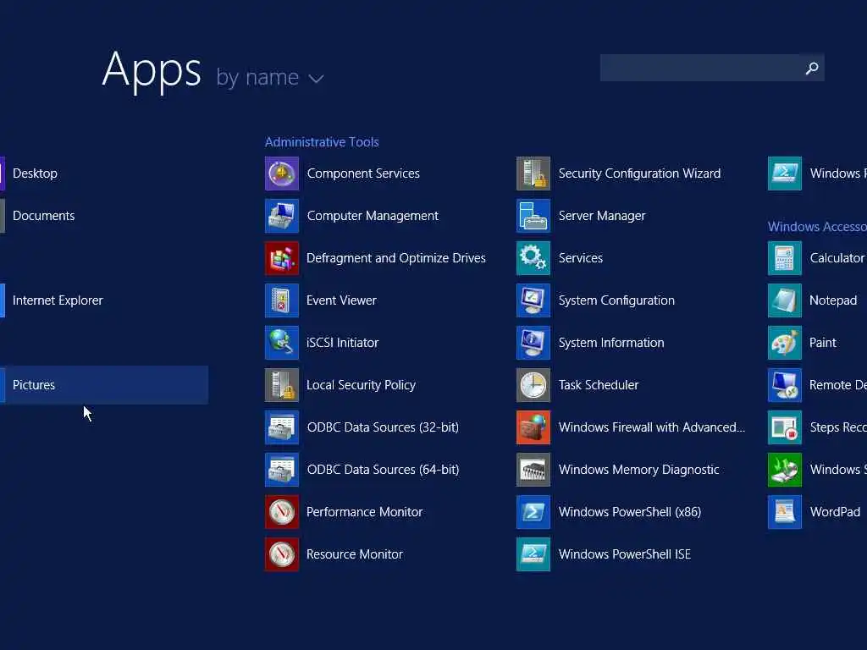Click the 'Local Security Policy' label
The image size is (867, 650).
coord(361,385)
